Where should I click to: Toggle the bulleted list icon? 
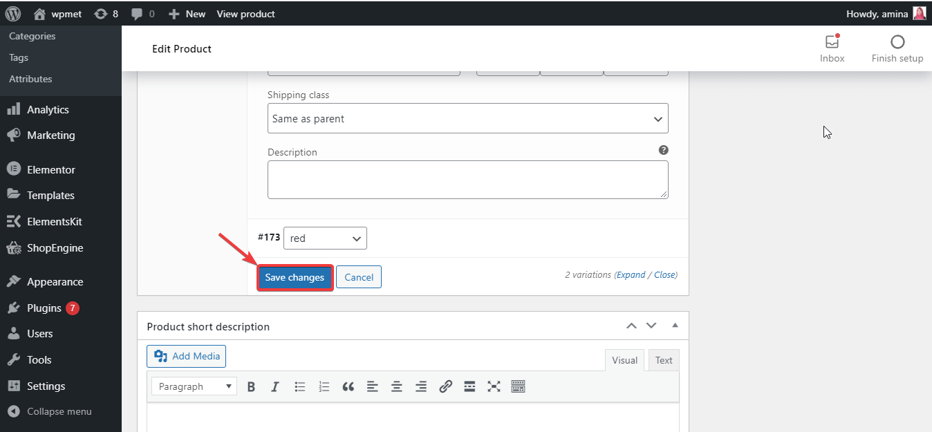tap(300, 387)
